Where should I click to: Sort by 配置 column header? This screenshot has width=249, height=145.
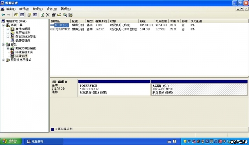[x=78, y=21]
